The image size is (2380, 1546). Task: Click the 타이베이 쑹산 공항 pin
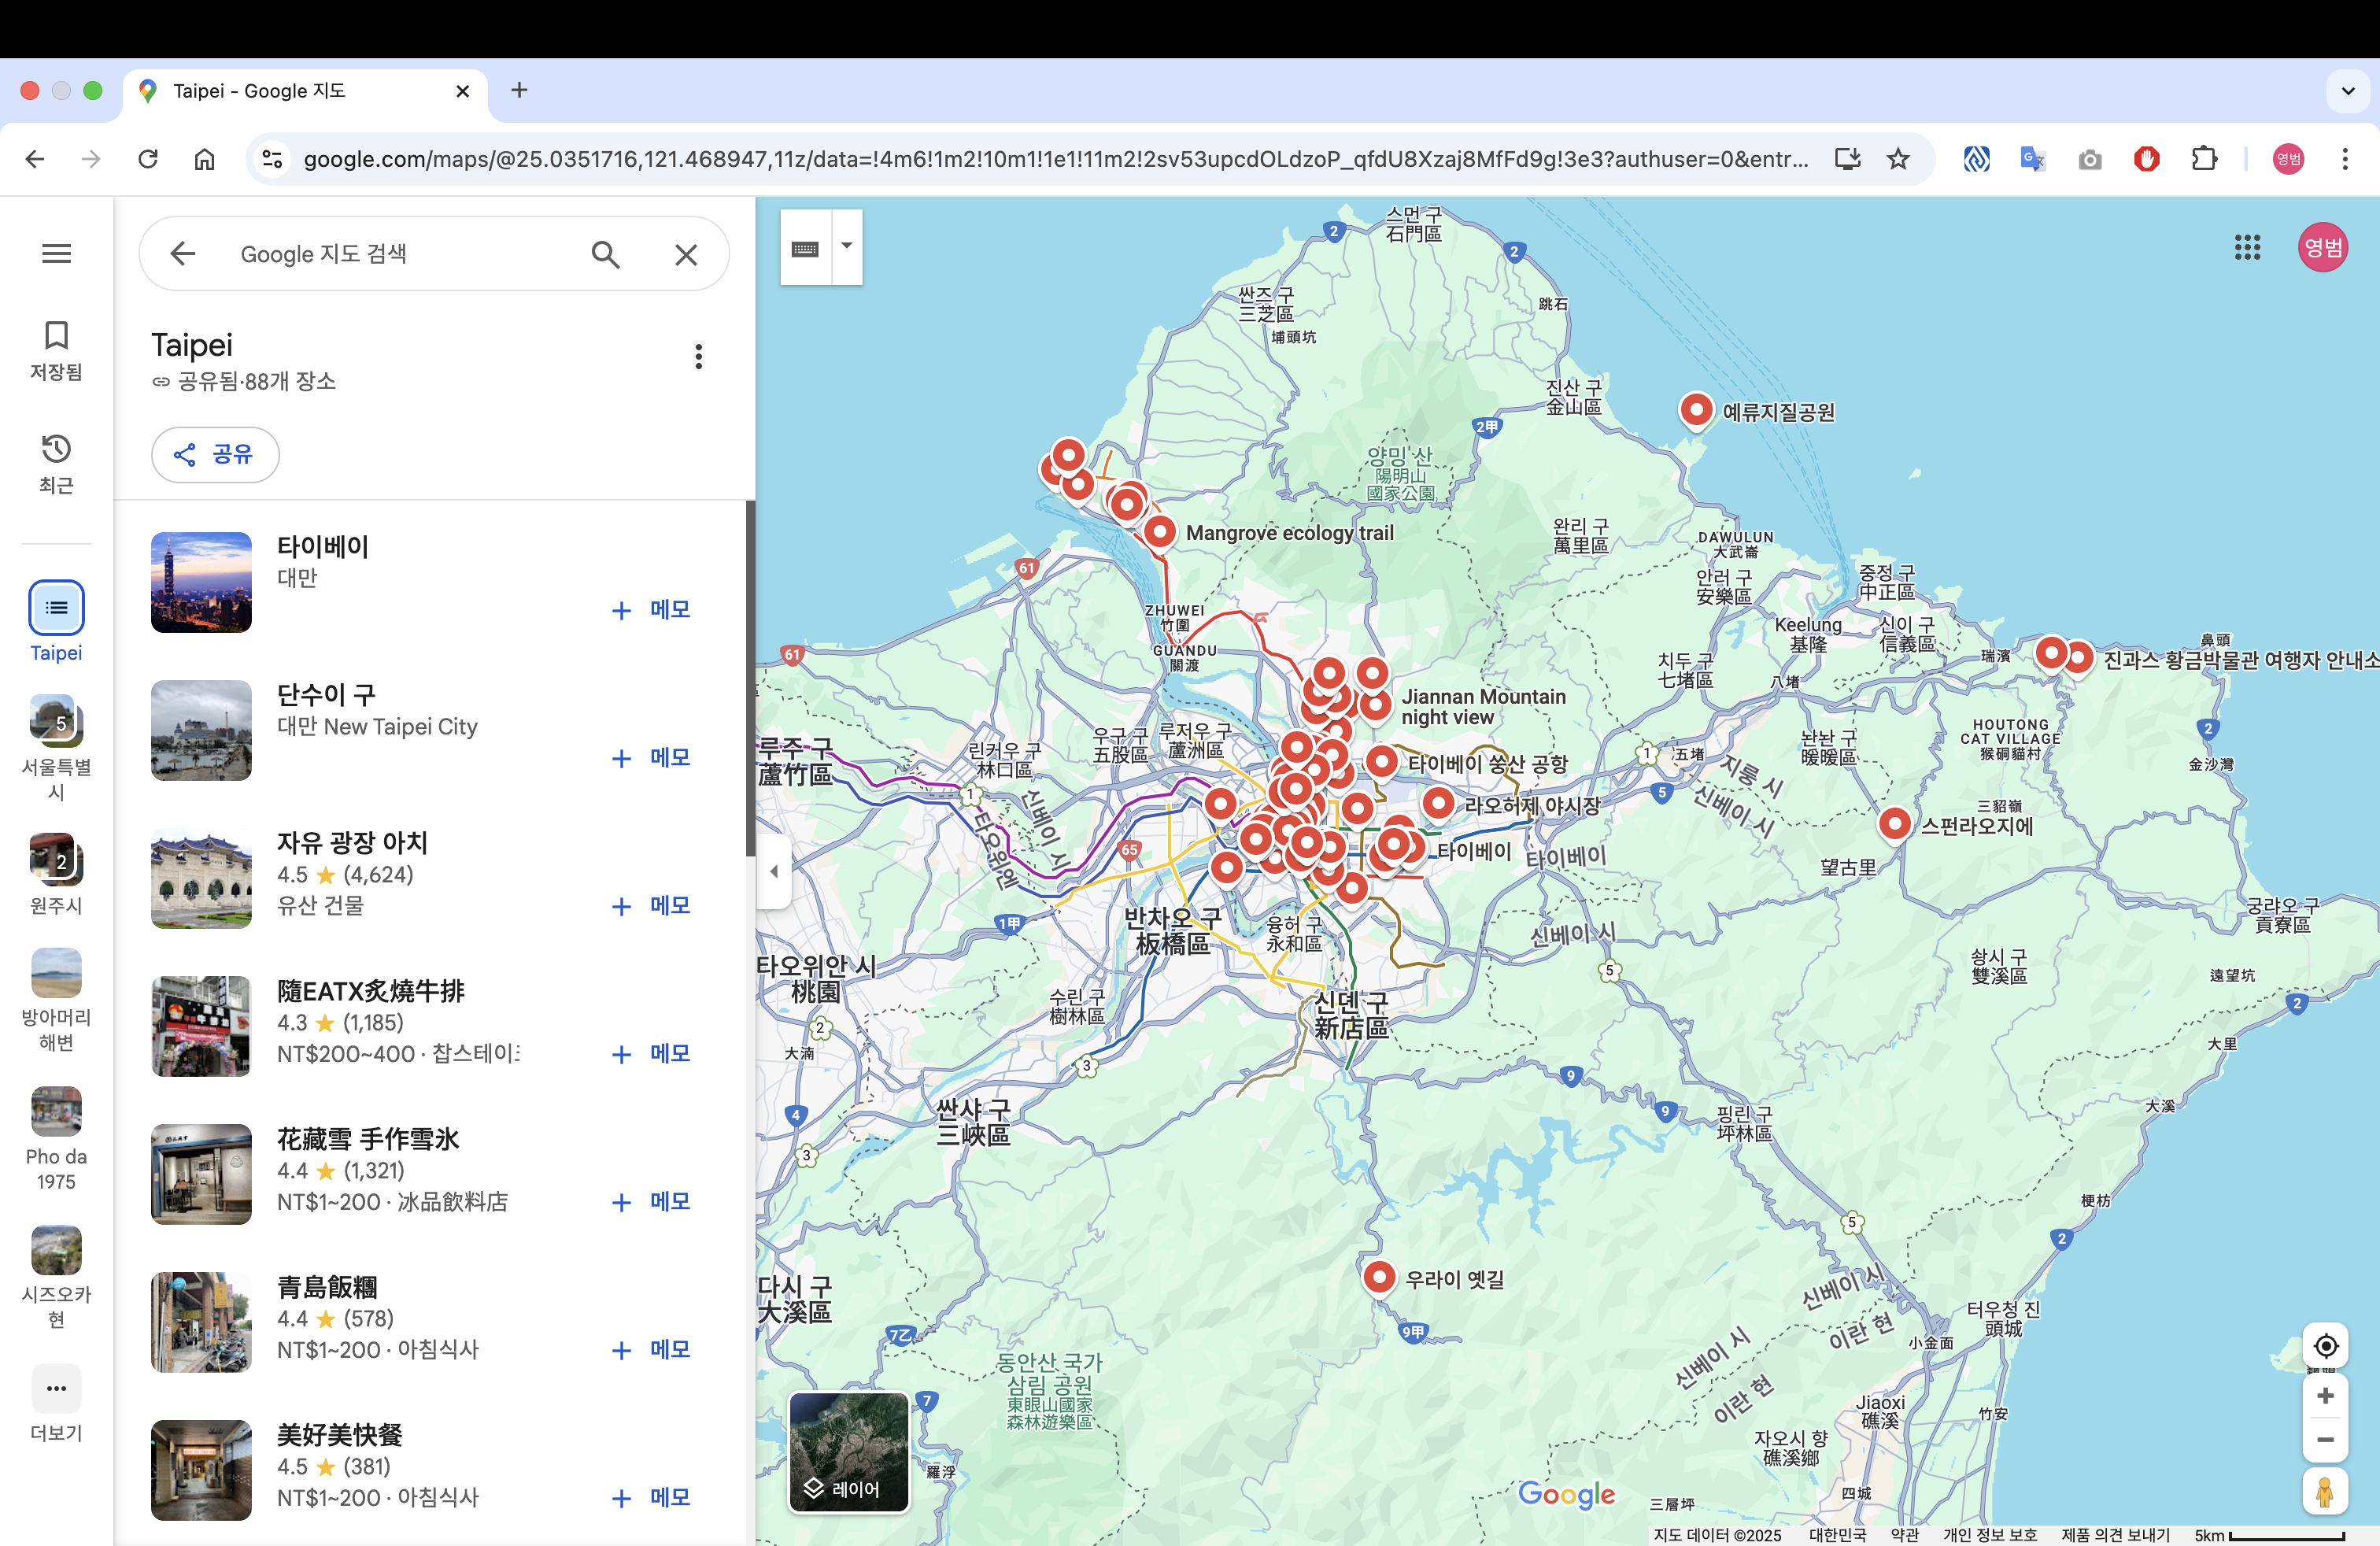click(x=1381, y=762)
